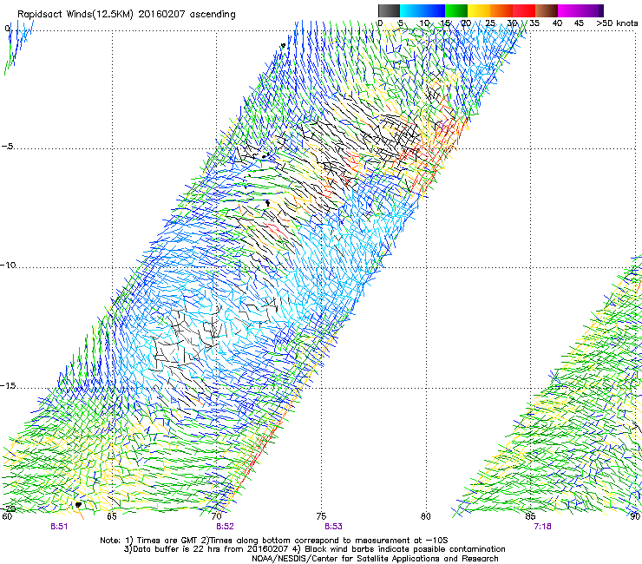Click the "Note: 1) Times are GMT" line
This screenshot has height=564, width=642.
click(274, 541)
